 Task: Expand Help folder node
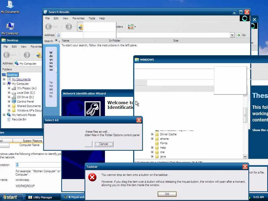[152, 147]
